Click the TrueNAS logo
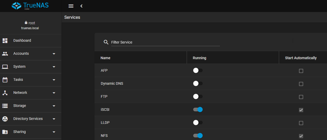The height and width of the screenshot is (140, 327). [x=30, y=6]
